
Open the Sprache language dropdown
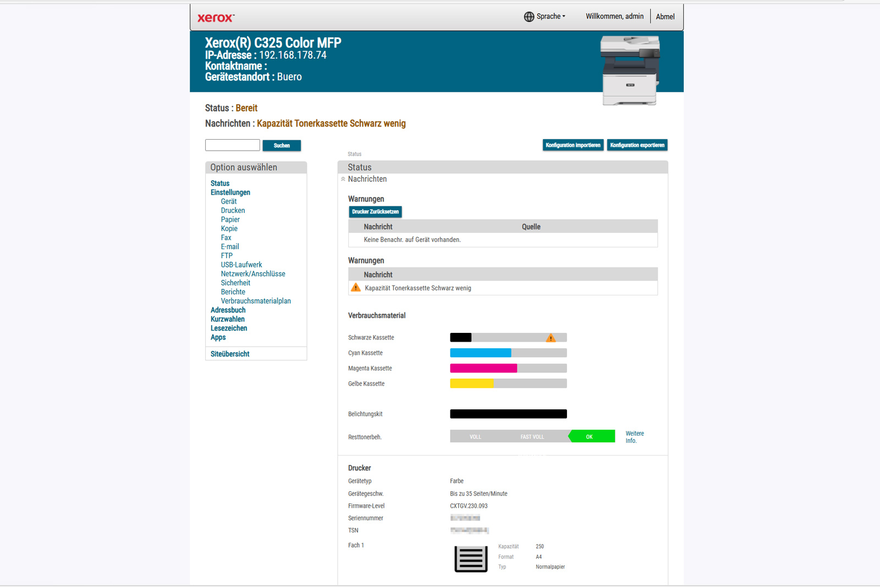click(550, 17)
